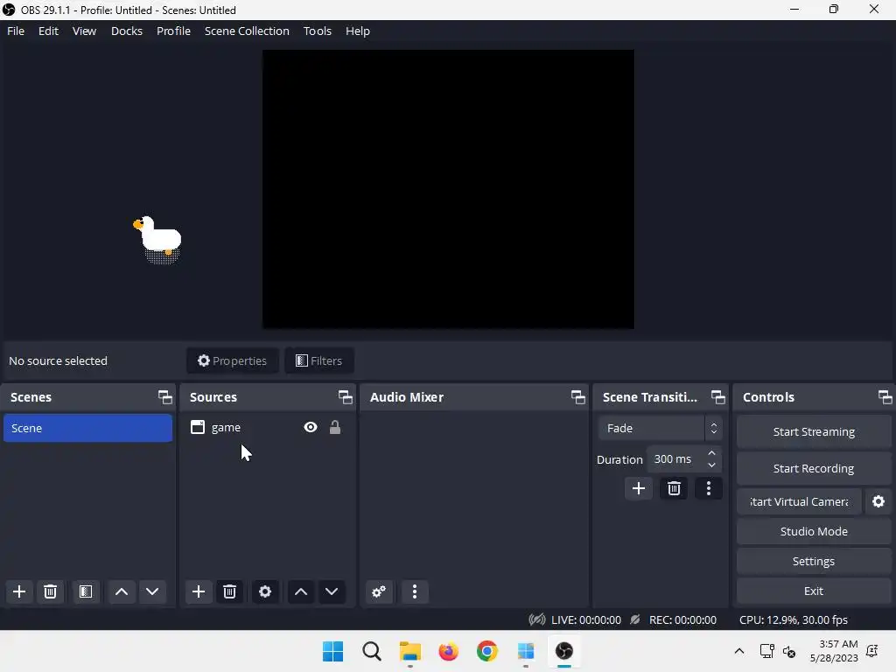This screenshot has height=672, width=896.
Task: Remove scene transition with trash icon
Action: coord(675,488)
